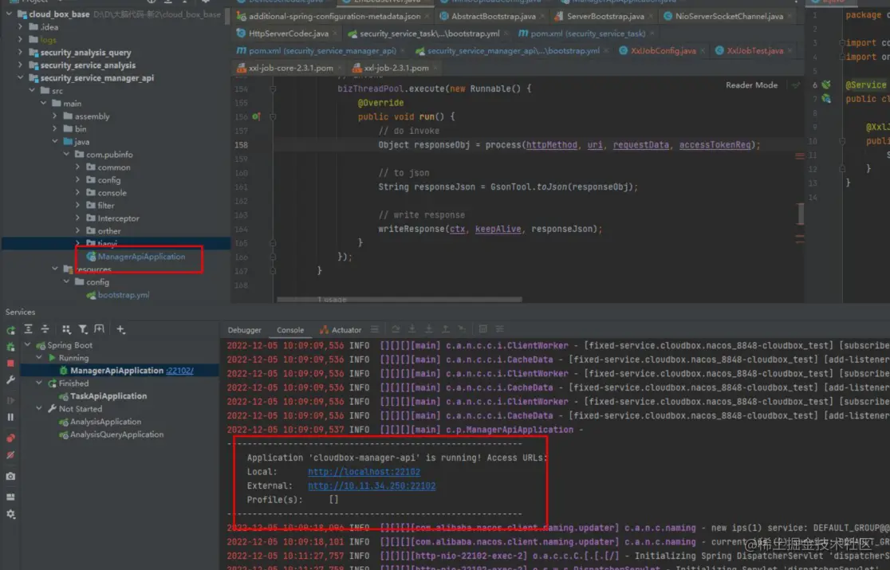Screen dimensions: 890x570
Task: Switch to the Debugger tab
Action: [x=245, y=330]
